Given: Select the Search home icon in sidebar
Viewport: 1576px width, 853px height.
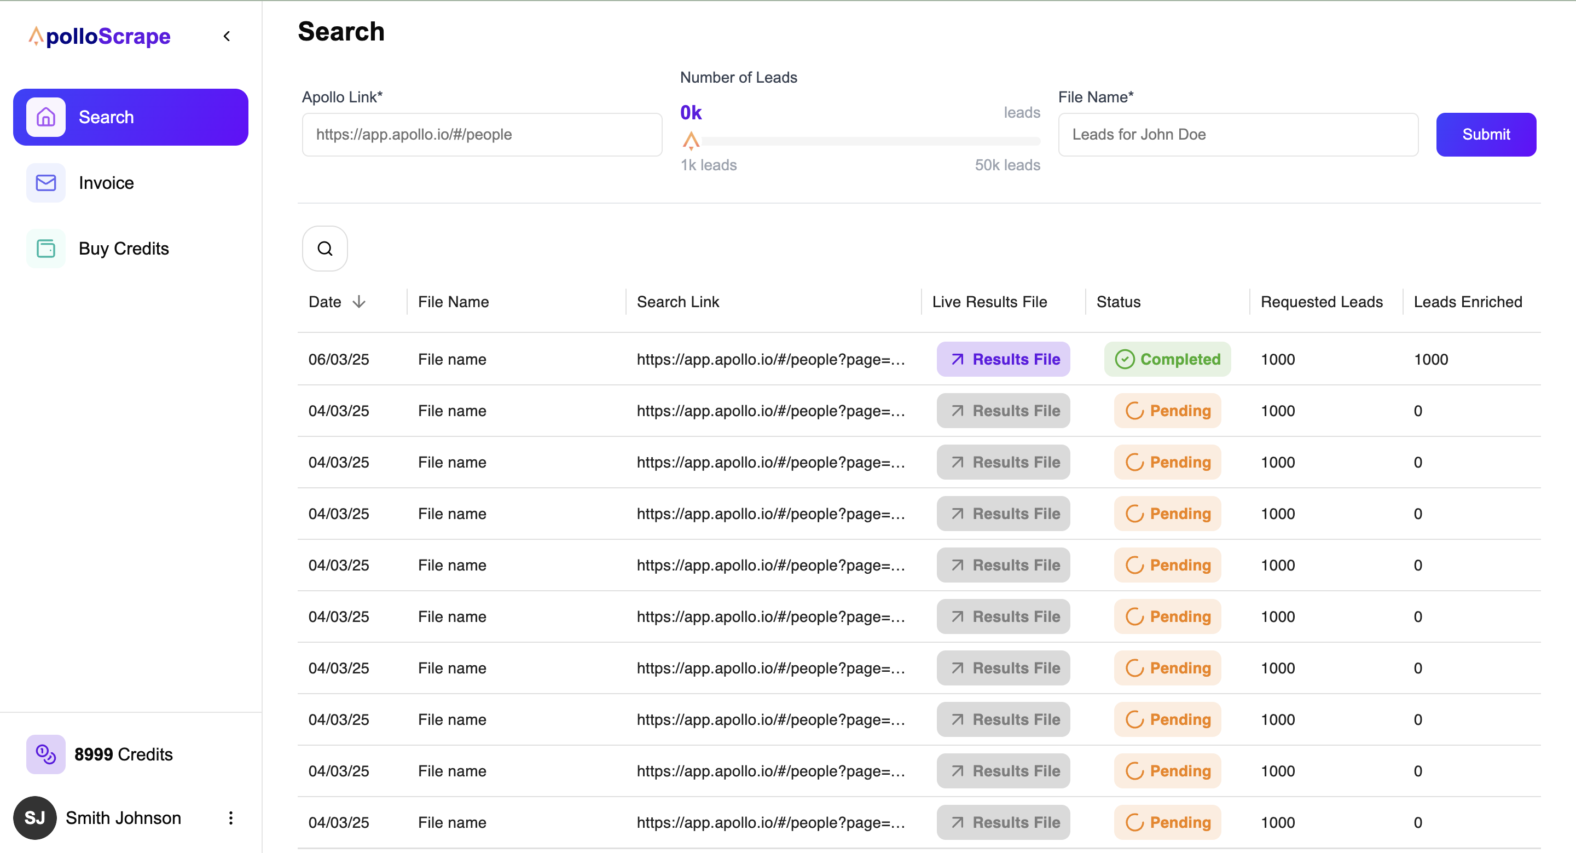Looking at the screenshot, I should click(x=46, y=116).
